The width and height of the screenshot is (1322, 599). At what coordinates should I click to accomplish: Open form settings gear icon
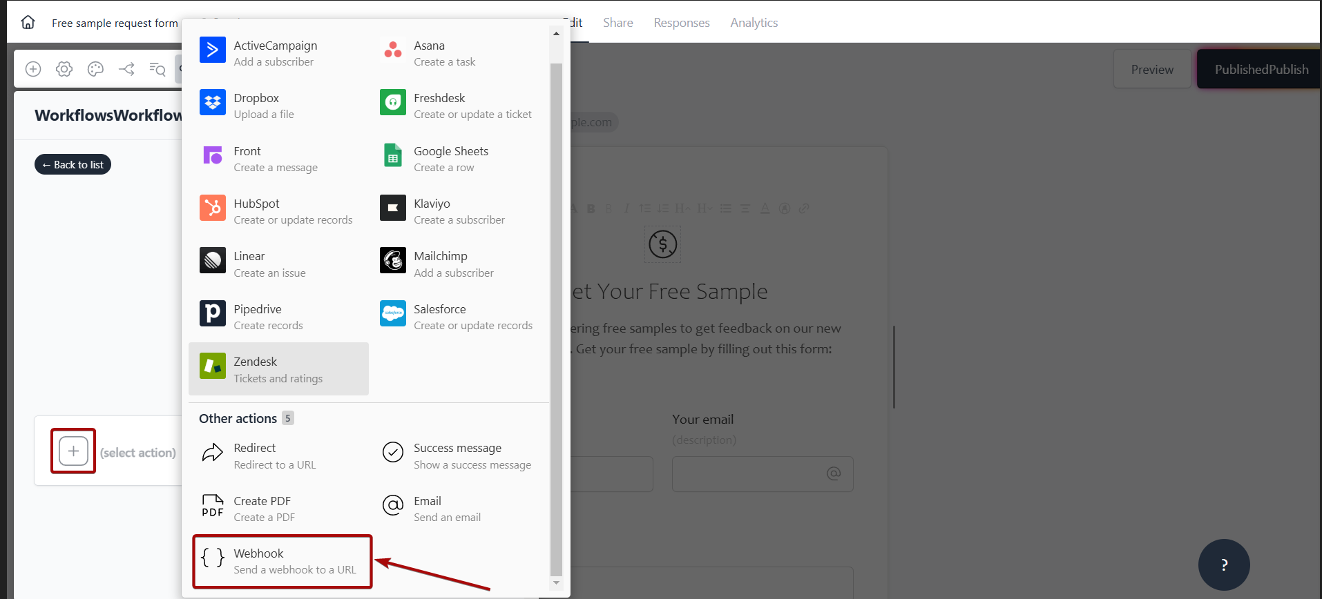pyautogui.click(x=64, y=69)
